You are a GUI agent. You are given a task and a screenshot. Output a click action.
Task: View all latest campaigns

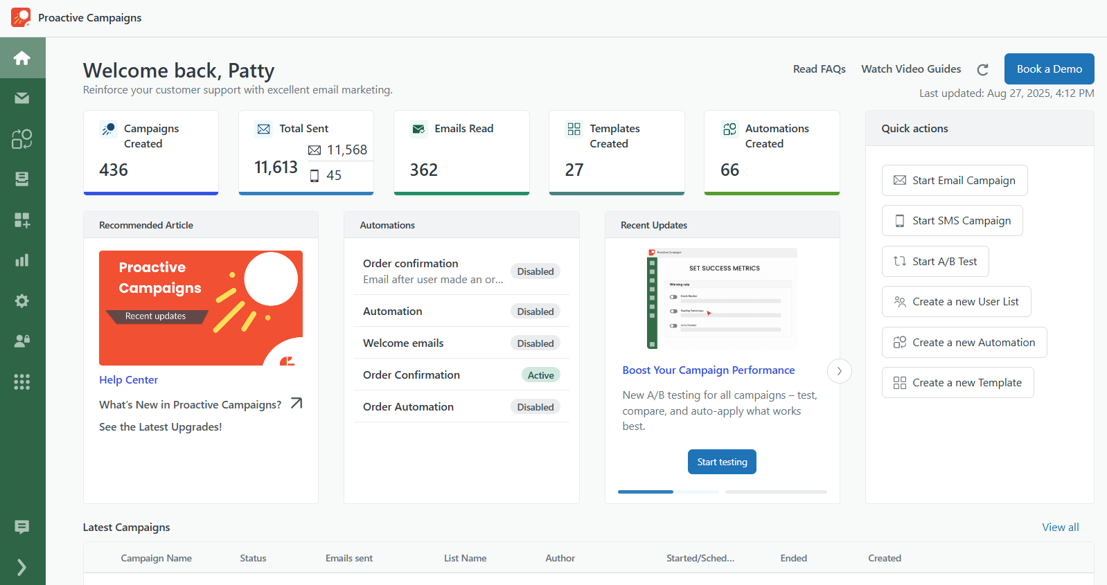1061,527
